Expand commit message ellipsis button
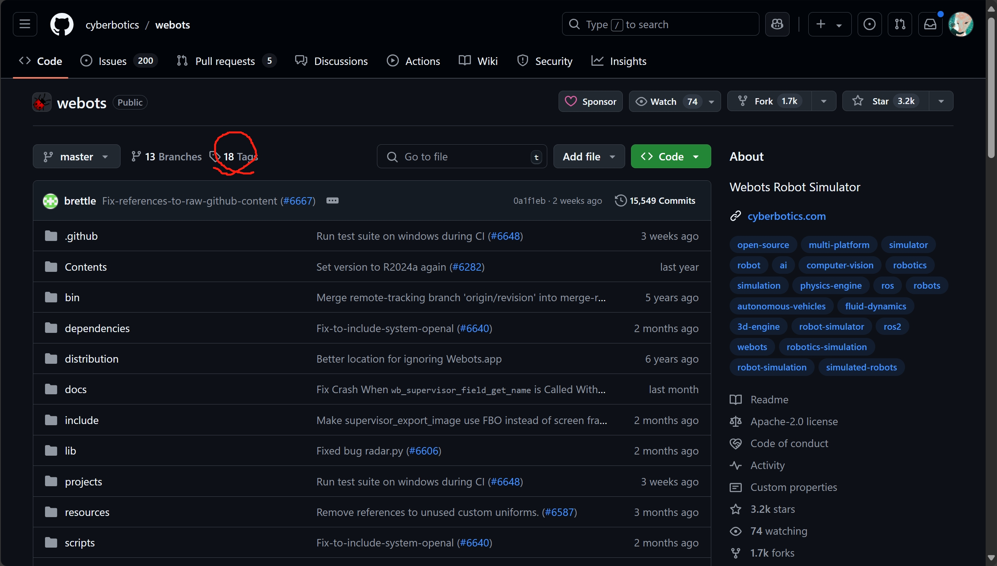The image size is (997, 566). click(x=332, y=201)
